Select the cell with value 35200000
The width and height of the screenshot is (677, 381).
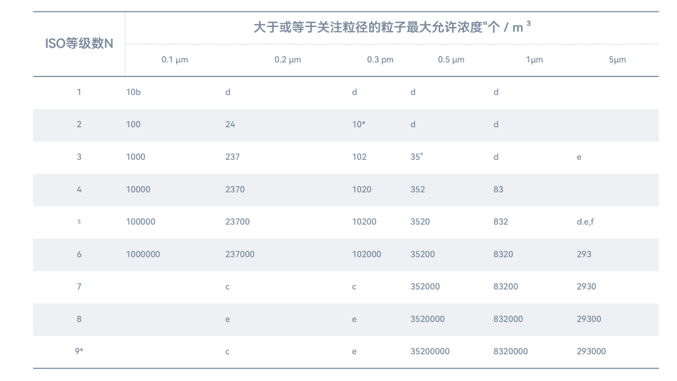(430, 352)
